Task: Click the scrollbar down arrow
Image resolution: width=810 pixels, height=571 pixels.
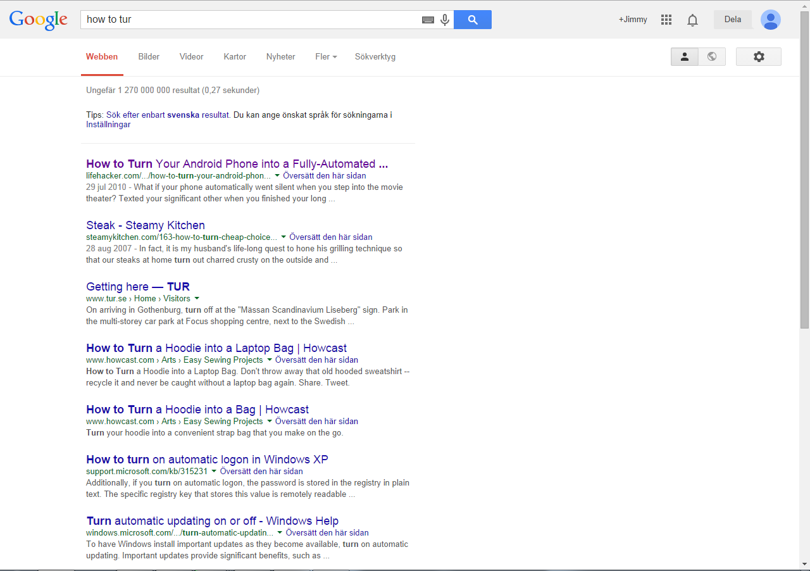Action: pyautogui.click(x=804, y=564)
